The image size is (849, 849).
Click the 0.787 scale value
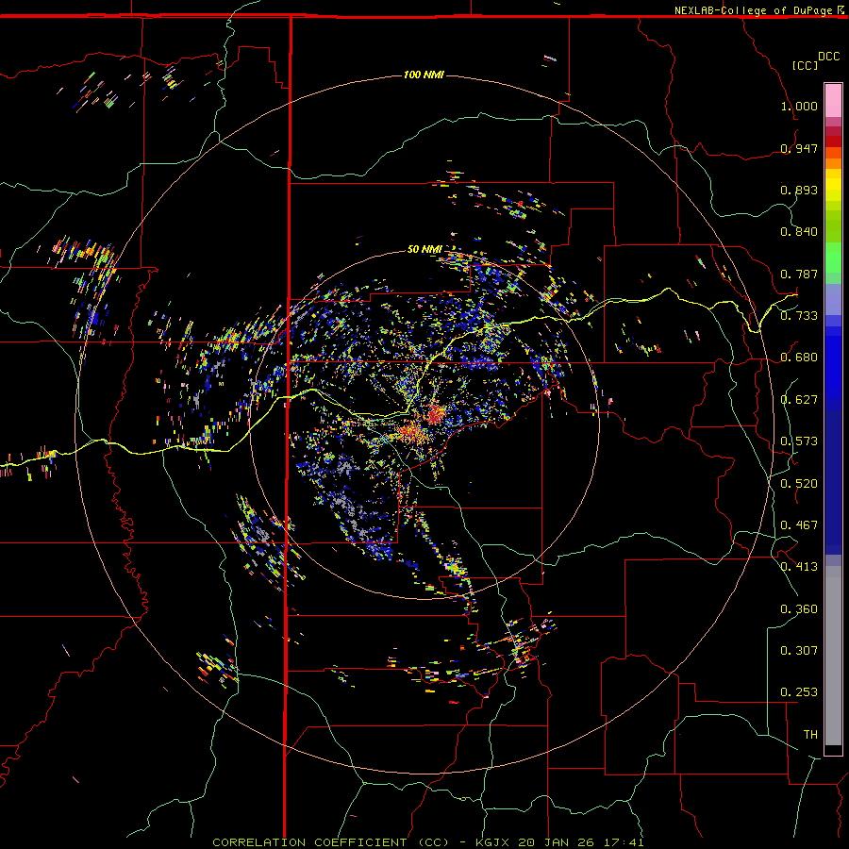pyautogui.click(x=799, y=274)
